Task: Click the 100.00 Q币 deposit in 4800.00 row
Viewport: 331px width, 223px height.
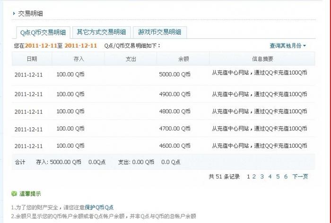Action: pos(70,111)
